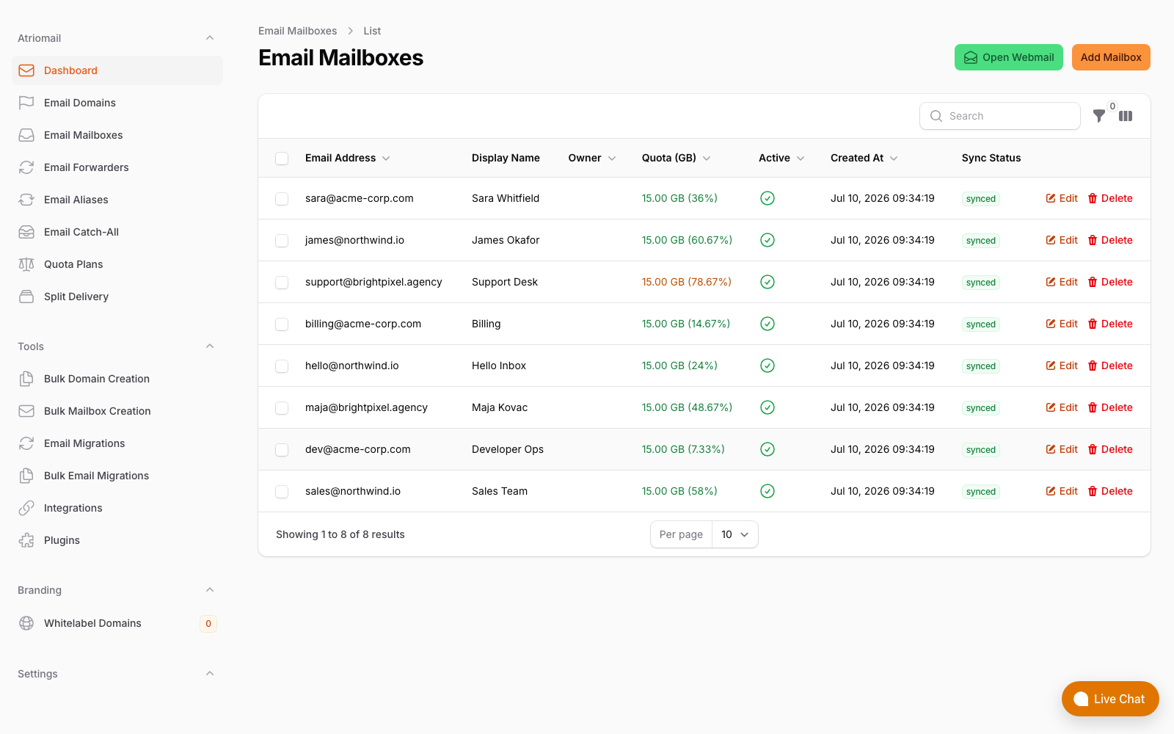Click the synced badge for support@brightpixel.agency

click(x=981, y=283)
